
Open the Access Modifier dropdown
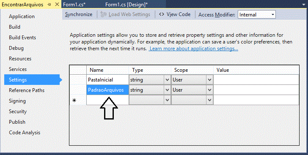257,15
